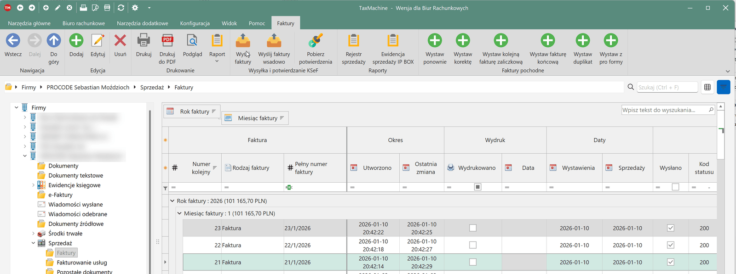This screenshot has height=274, width=736.
Task: Open the Konfiguracja ribbon tab
Action: tap(195, 23)
